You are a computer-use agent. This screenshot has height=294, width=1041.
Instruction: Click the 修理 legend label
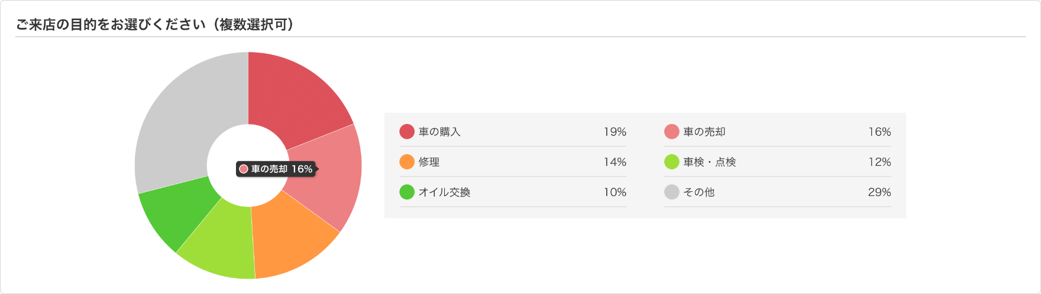click(x=429, y=162)
